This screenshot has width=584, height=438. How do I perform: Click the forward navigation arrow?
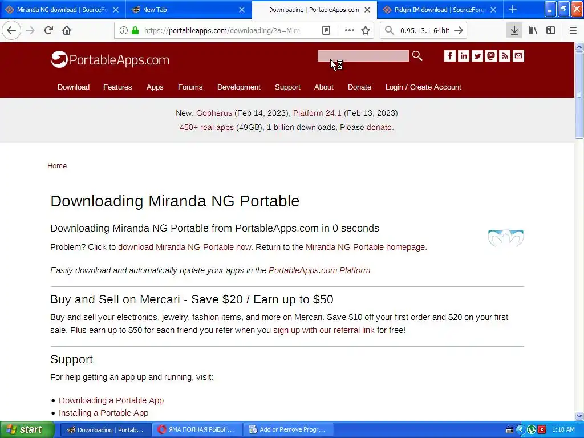click(x=30, y=30)
